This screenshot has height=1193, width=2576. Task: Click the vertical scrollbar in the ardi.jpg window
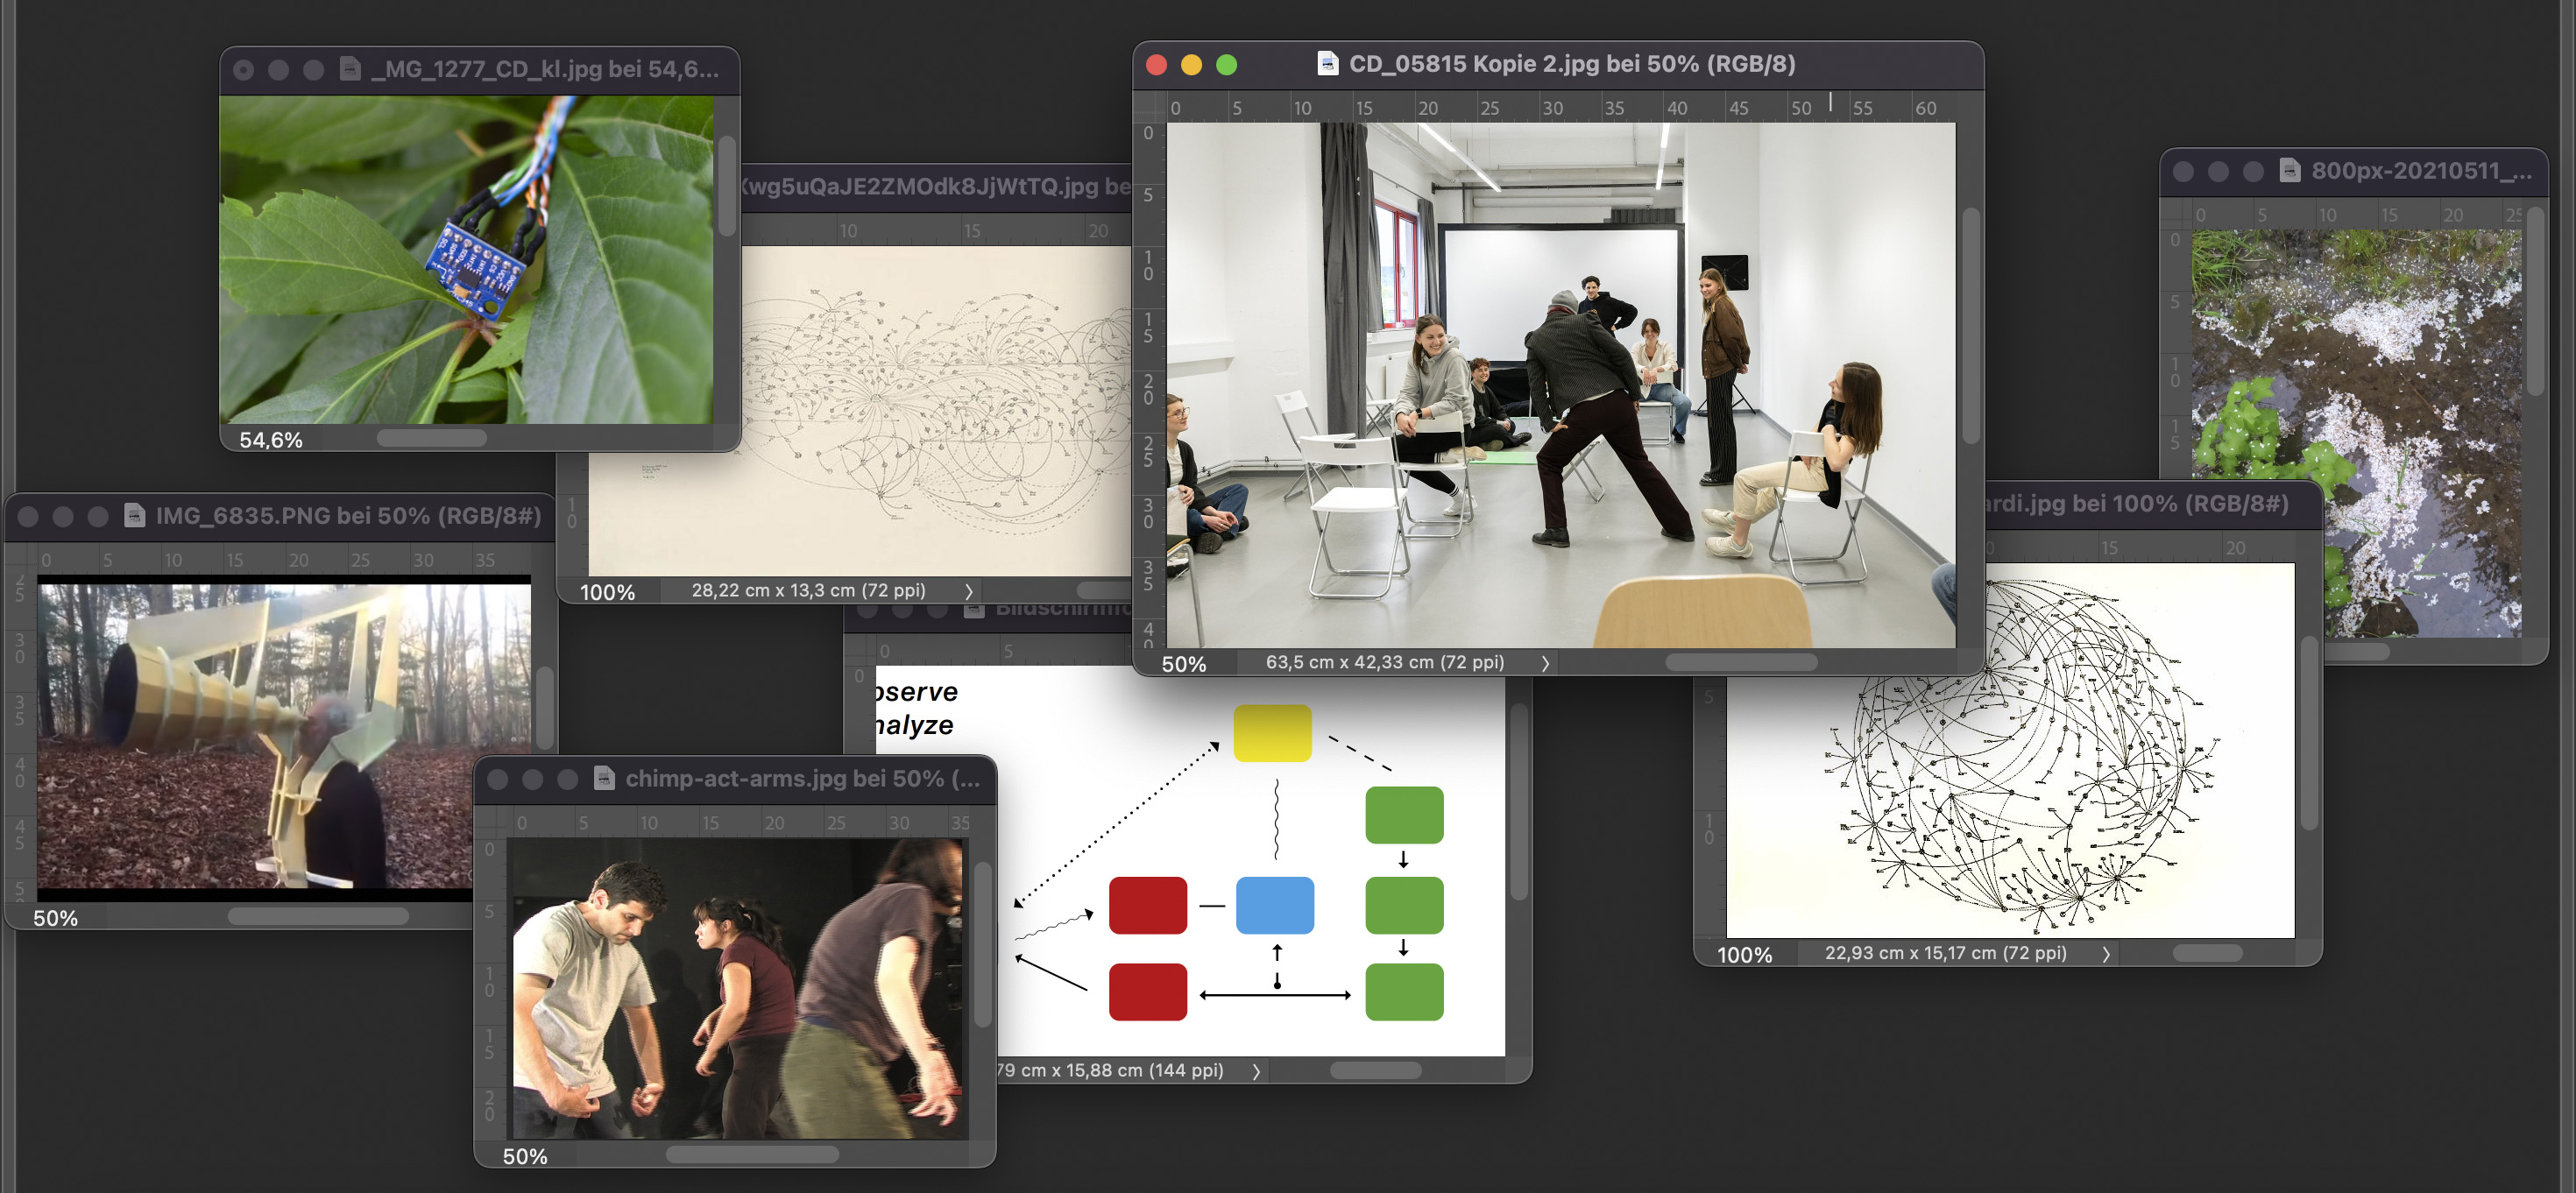pyautogui.click(x=2309, y=734)
